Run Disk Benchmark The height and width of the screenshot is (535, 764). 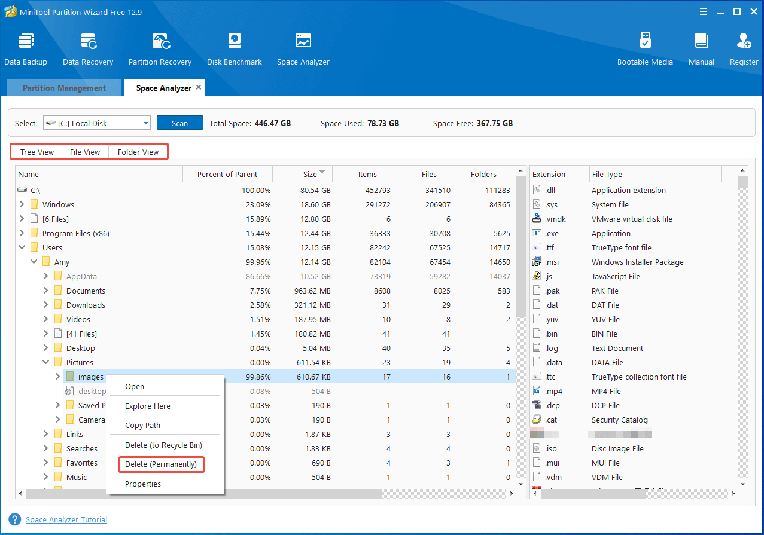234,48
